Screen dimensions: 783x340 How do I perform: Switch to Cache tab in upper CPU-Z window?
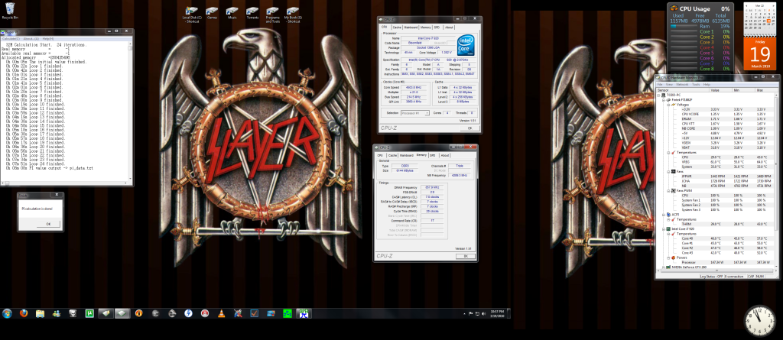click(x=397, y=28)
